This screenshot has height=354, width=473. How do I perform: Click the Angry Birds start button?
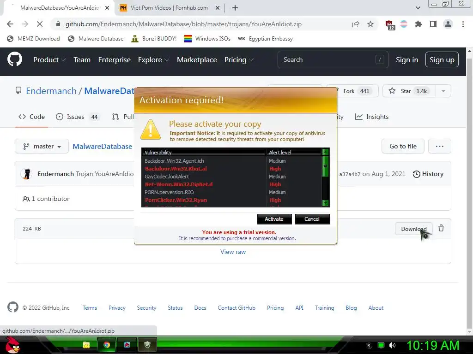pos(12,345)
